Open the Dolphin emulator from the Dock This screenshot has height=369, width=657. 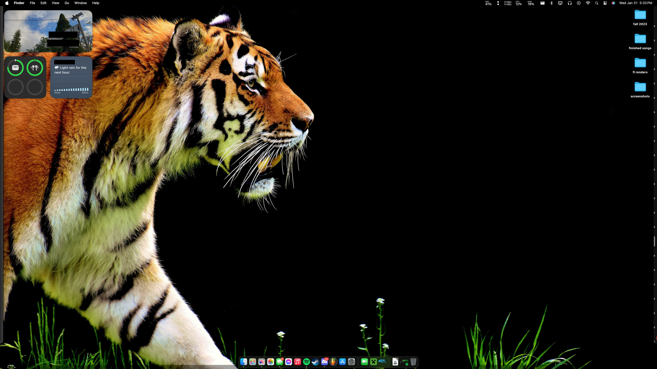coord(382,362)
